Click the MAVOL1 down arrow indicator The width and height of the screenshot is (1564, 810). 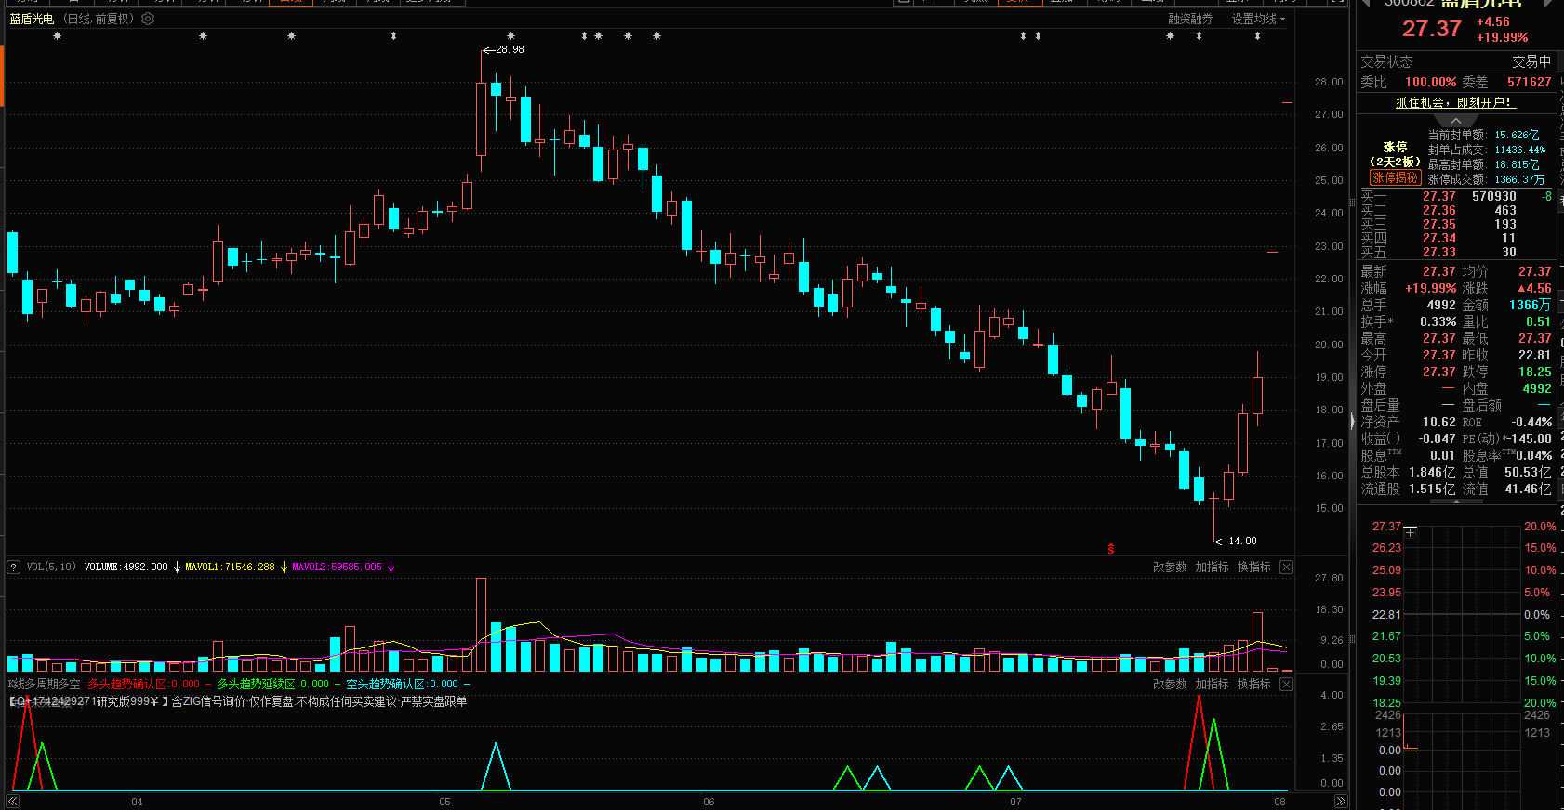(284, 567)
